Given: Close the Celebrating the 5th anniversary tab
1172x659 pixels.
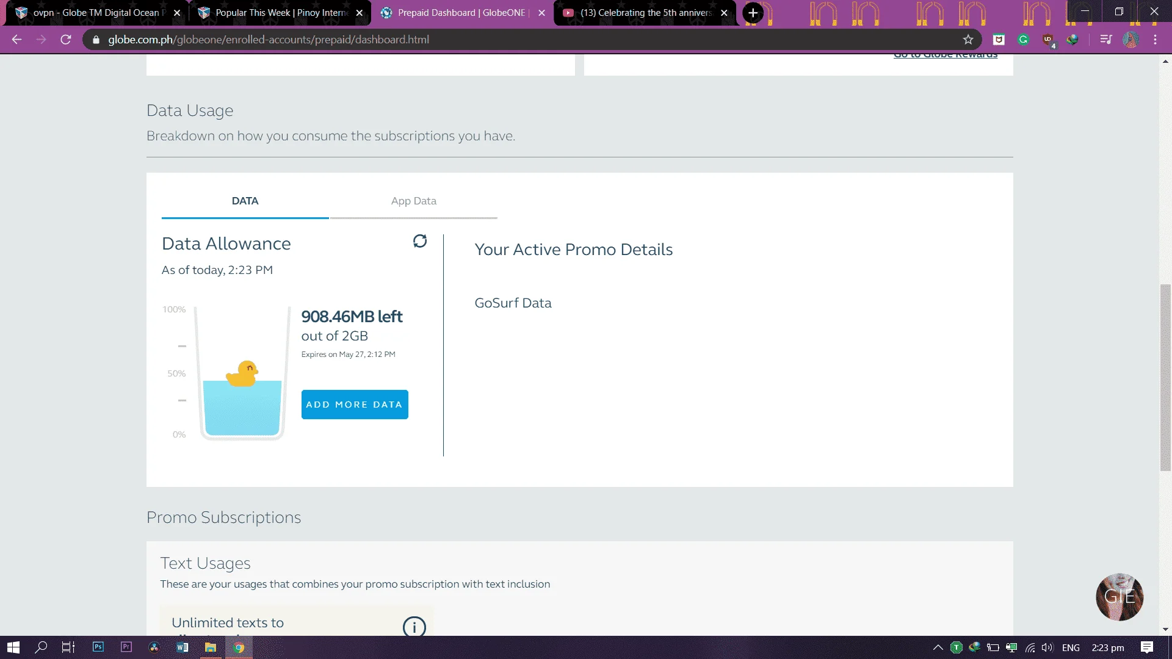Looking at the screenshot, I should 724,13.
